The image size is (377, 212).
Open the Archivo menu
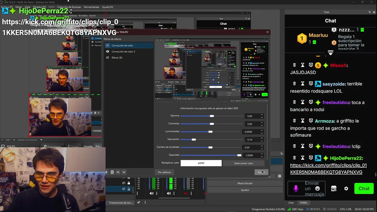point(7,7)
